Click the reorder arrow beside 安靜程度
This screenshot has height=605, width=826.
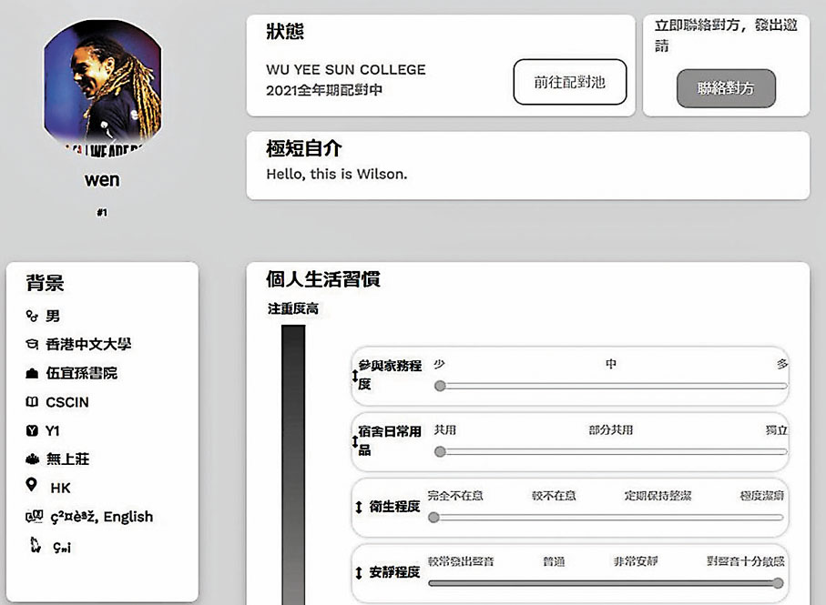(358, 573)
